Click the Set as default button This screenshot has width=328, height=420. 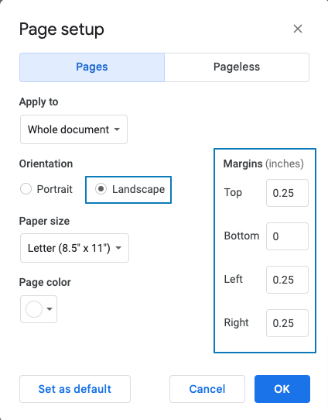point(75,389)
